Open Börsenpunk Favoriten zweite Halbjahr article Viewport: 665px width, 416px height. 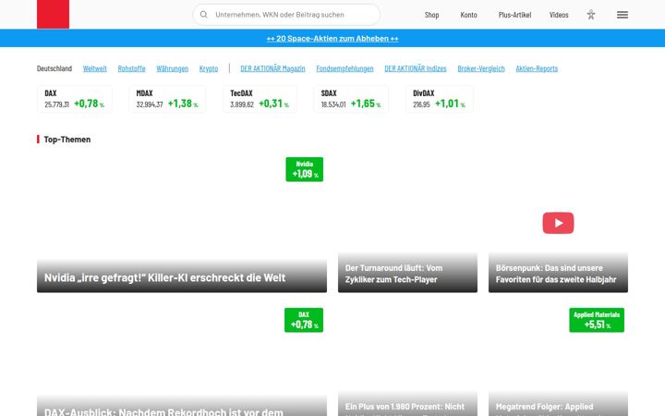(x=556, y=274)
